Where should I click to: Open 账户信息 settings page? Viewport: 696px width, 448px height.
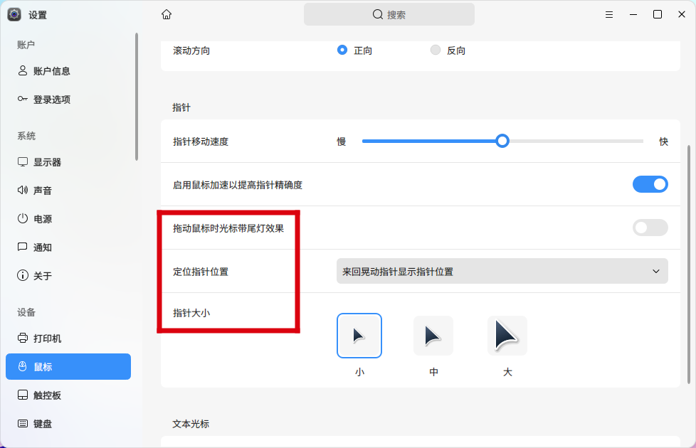click(68, 71)
